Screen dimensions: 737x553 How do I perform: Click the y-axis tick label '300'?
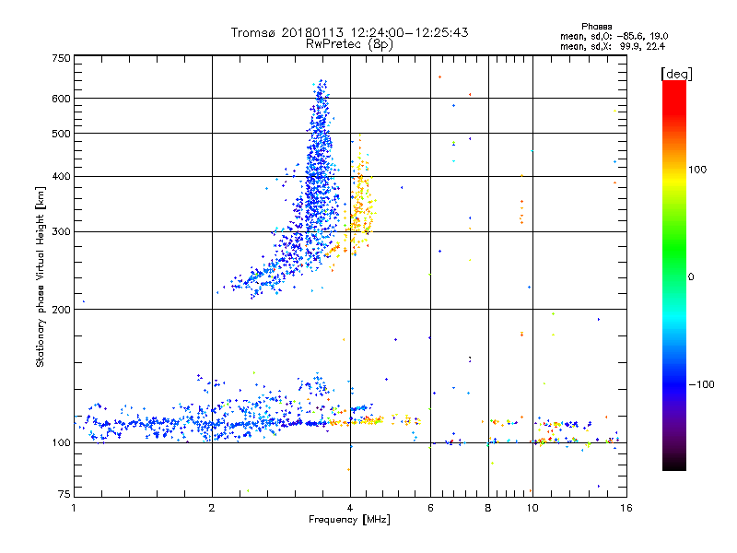[x=61, y=231]
